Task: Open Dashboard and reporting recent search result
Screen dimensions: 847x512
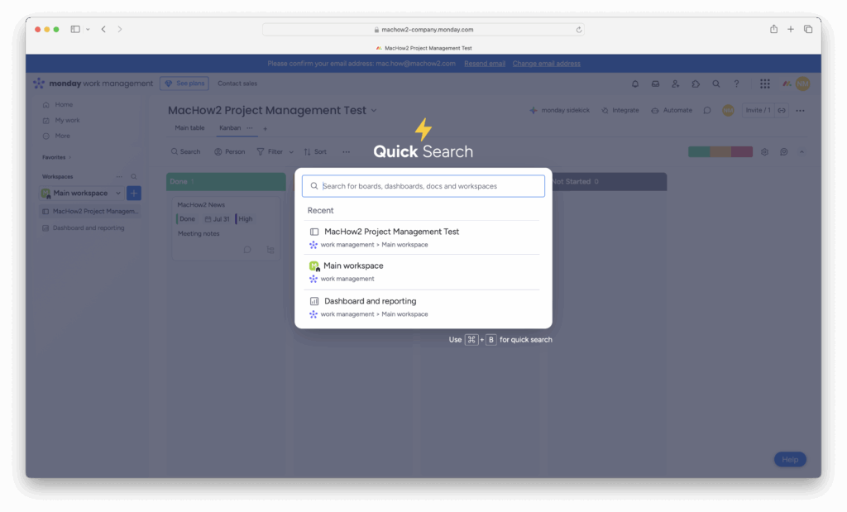Action: click(423, 307)
